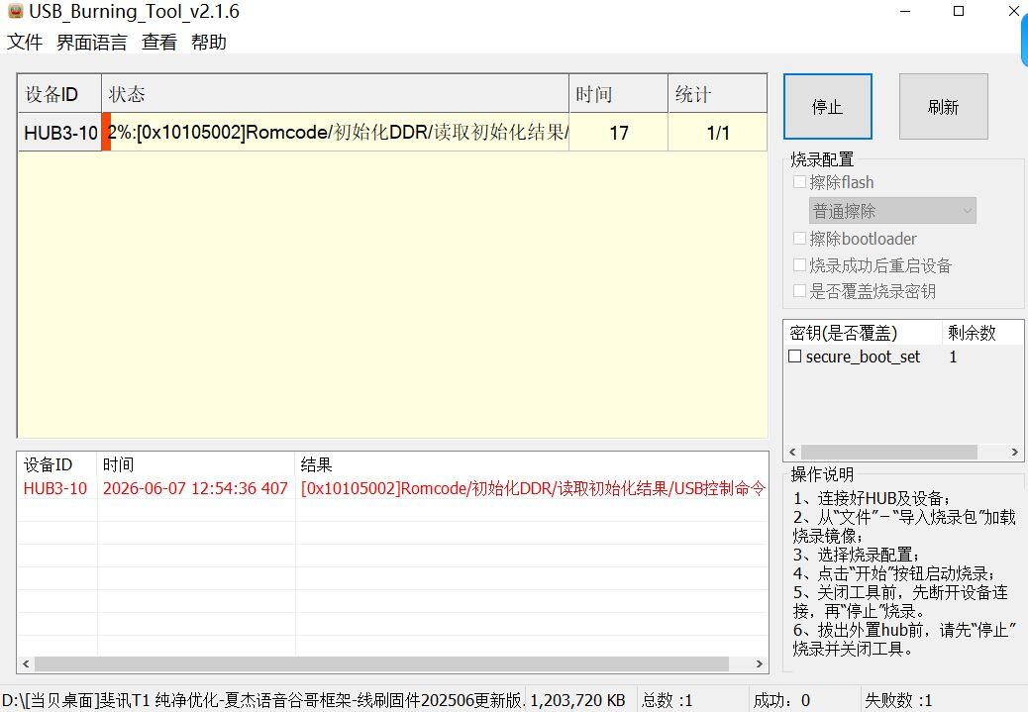
Task: Toggle the 烧录成功后重启设备 checkbox
Action: [x=799, y=264]
